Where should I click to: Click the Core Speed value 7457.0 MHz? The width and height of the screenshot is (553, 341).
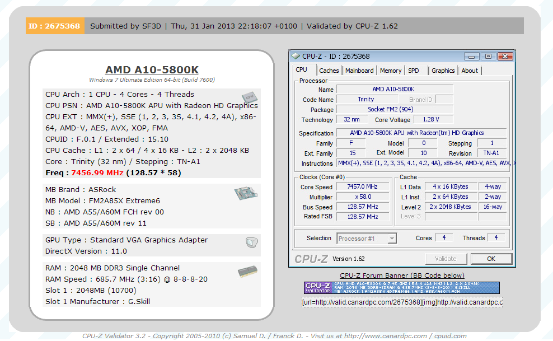coord(363,186)
